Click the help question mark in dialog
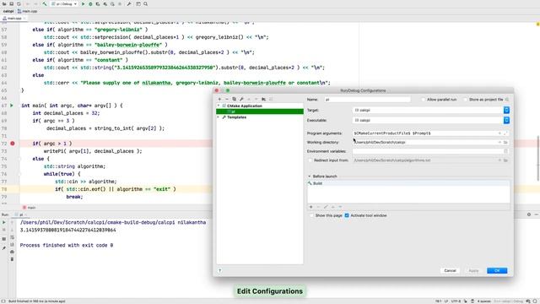Screen dimensions: 540x304 click(220, 270)
